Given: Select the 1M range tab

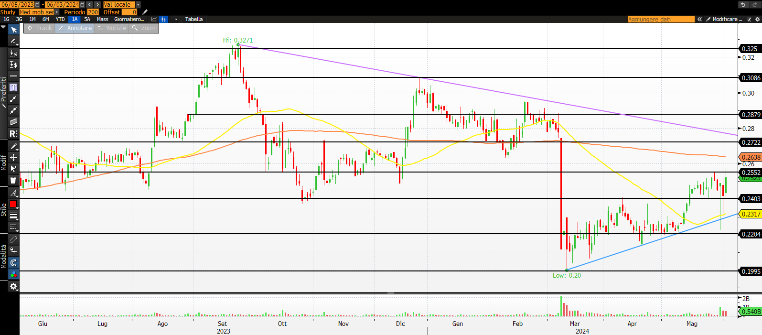Looking at the screenshot, I should click(32, 19).
